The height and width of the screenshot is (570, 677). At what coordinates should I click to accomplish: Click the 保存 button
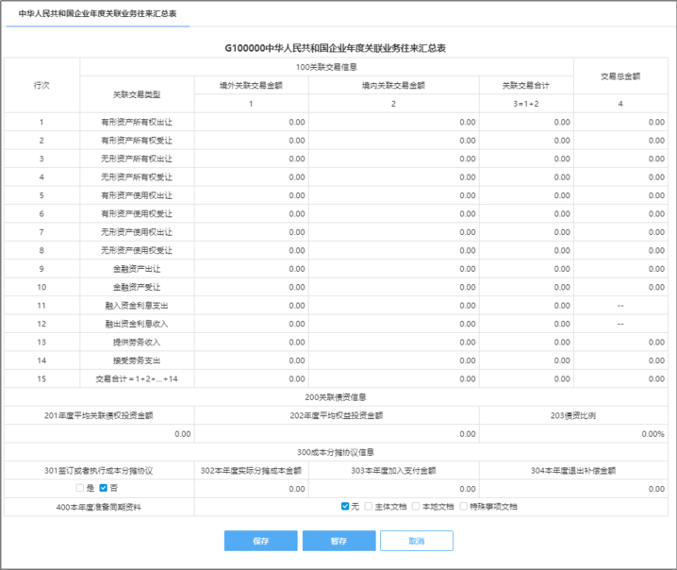(261, 541)
